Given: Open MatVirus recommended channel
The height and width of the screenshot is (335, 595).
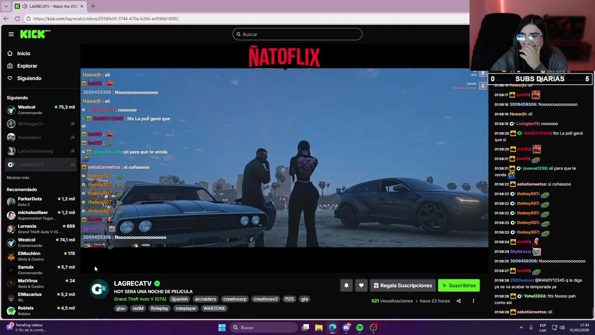Looking at the screenshot, I should [41, 283].
